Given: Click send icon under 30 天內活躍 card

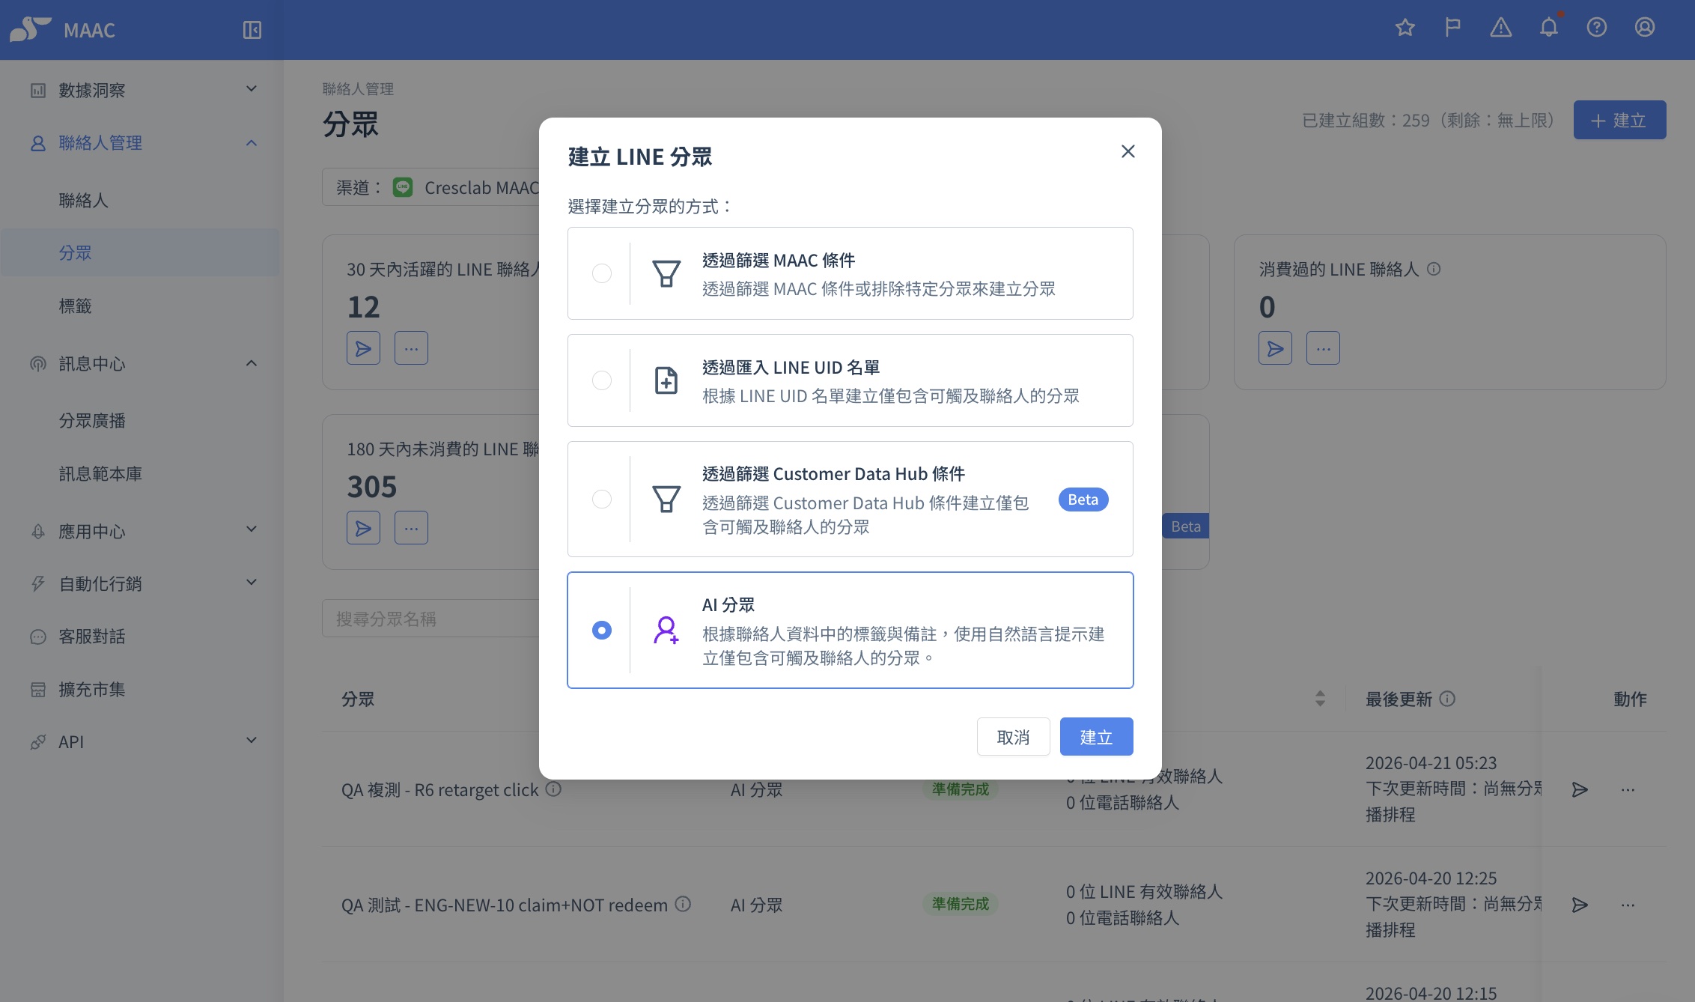Looking at the screenshot, I should tap(363, 348).
